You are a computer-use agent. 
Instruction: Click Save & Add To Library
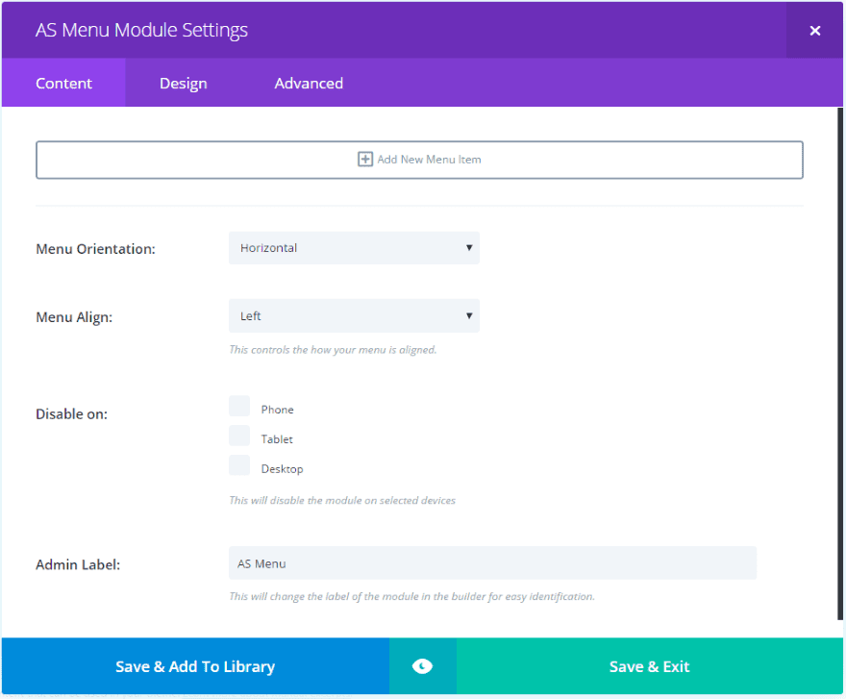(x=195, y=666)
